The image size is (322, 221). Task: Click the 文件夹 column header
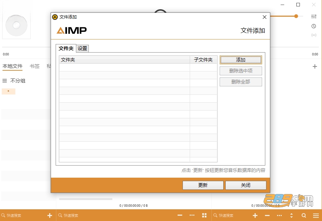pyautogui.click(x=124, y=60)
